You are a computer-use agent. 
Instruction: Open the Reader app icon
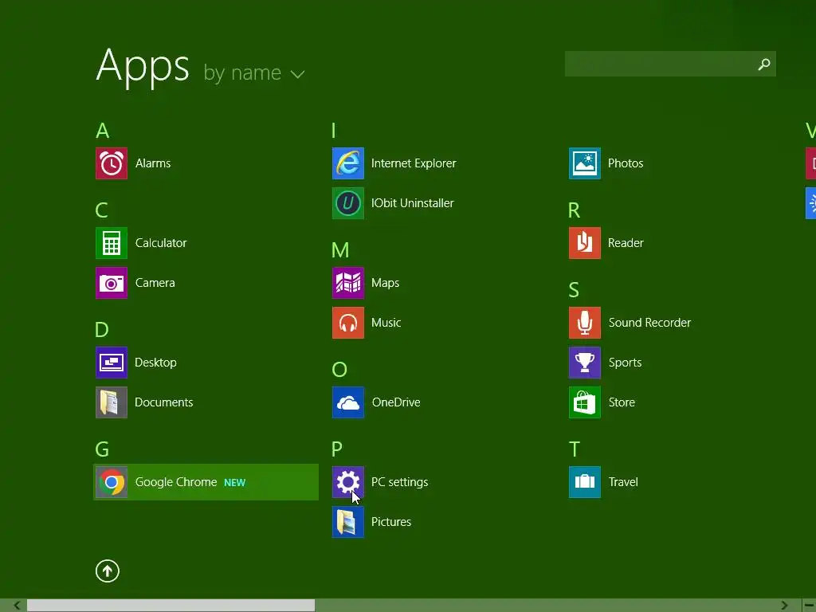[x=585, y=243]
